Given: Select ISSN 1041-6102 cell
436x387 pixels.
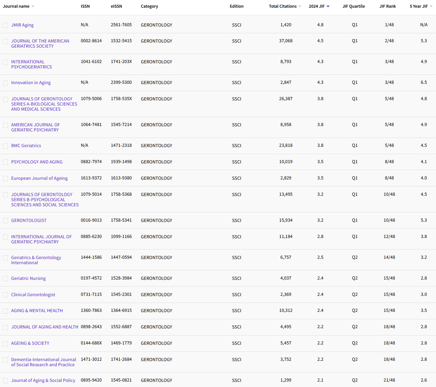Looking at the screenshot, I should 91,62.
